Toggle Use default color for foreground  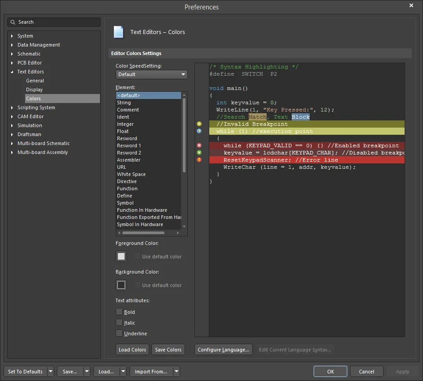[x=137, y=256]
